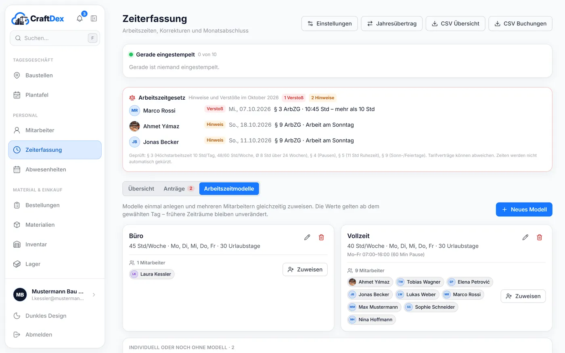Toggle Dunkles Design mode
Screen dimensions: 565x353
(x=55, y=316)
